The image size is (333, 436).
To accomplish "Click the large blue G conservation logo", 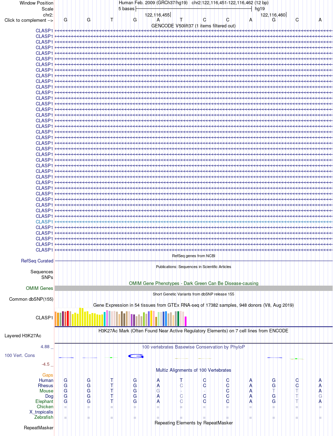I will coord(136,356).
